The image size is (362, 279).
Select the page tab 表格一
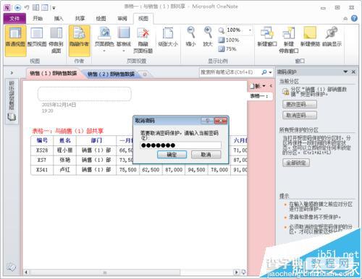(x=259, y=96)
